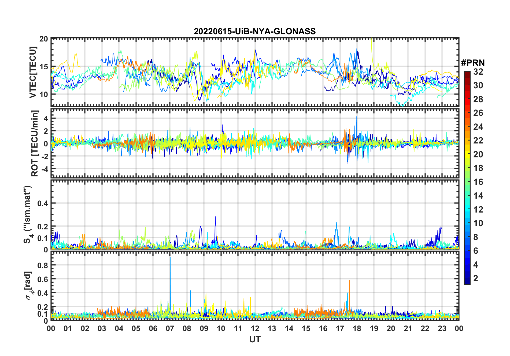510x356 pixels.
Task: Click the VTEC axis tick label 15
Action: (44, 67)
